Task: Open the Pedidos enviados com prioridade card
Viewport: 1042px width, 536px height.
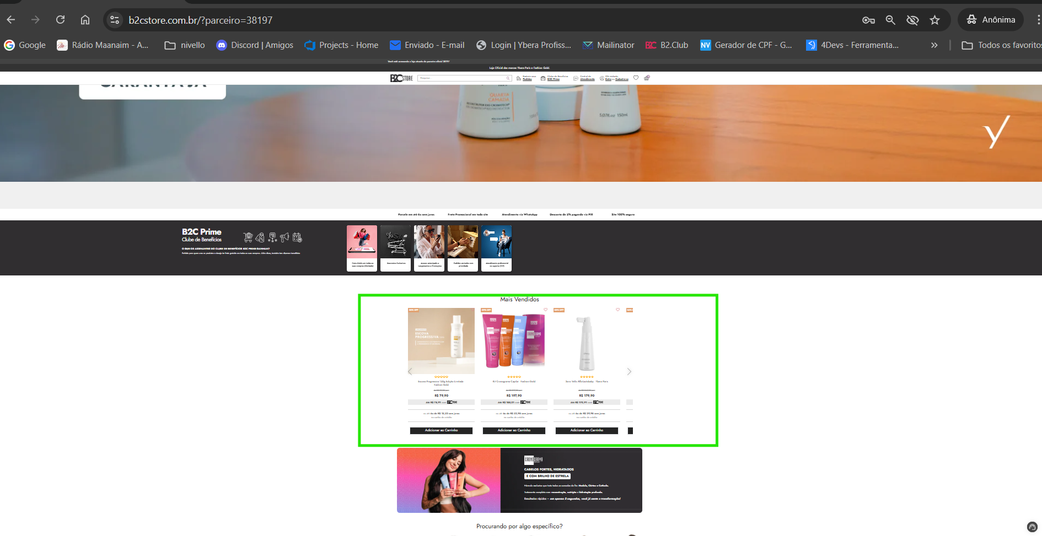Action: point(463,248)
